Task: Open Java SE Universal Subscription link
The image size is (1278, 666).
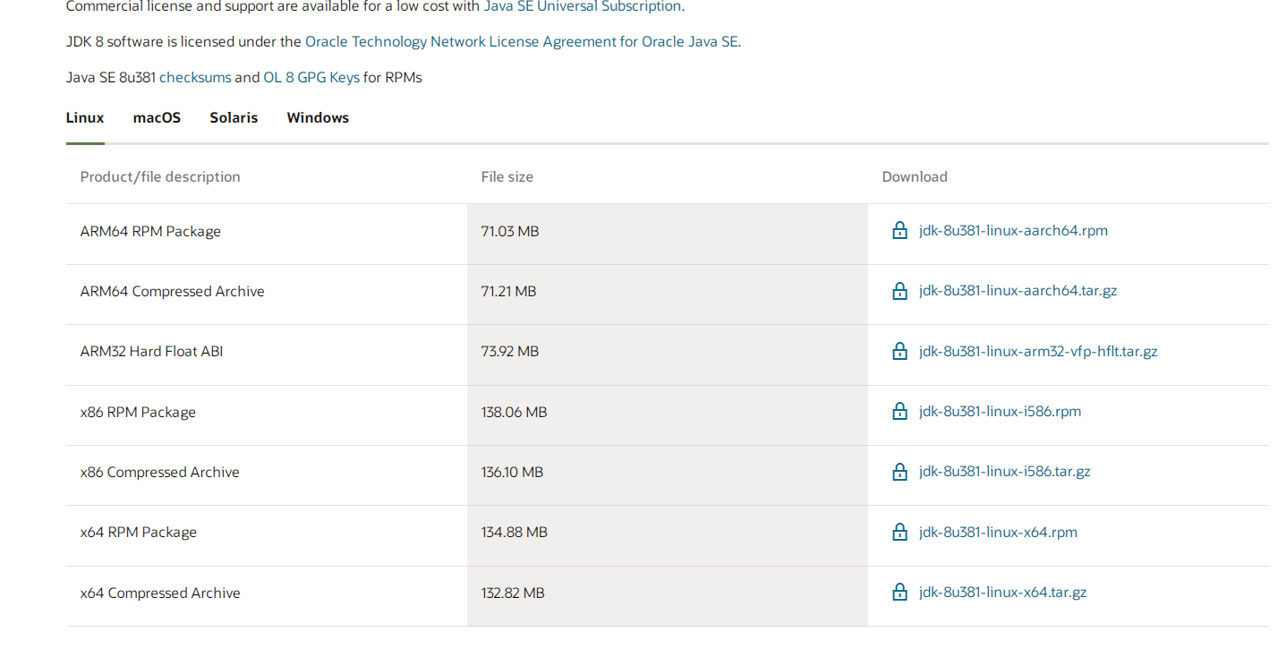Action: 583,7
